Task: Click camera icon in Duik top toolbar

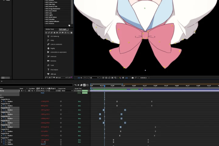Action: tap(63, 33)
